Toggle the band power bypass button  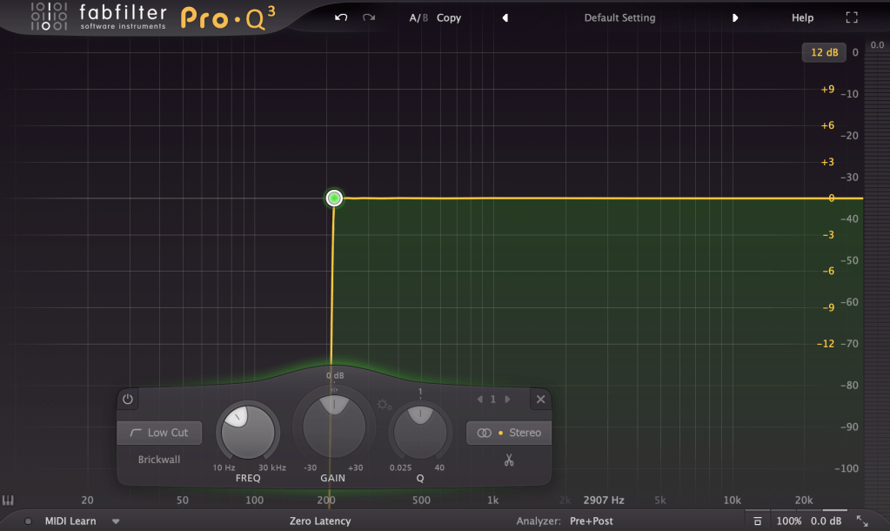(128, 400)
